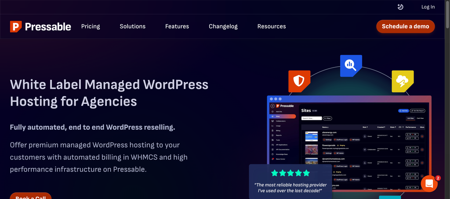Click the blue Add Site button in preview

tap(403, 111)
